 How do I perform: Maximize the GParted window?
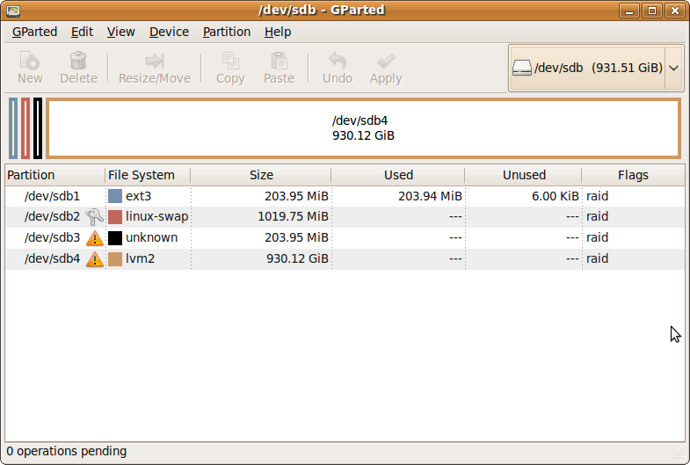(652, 11)
